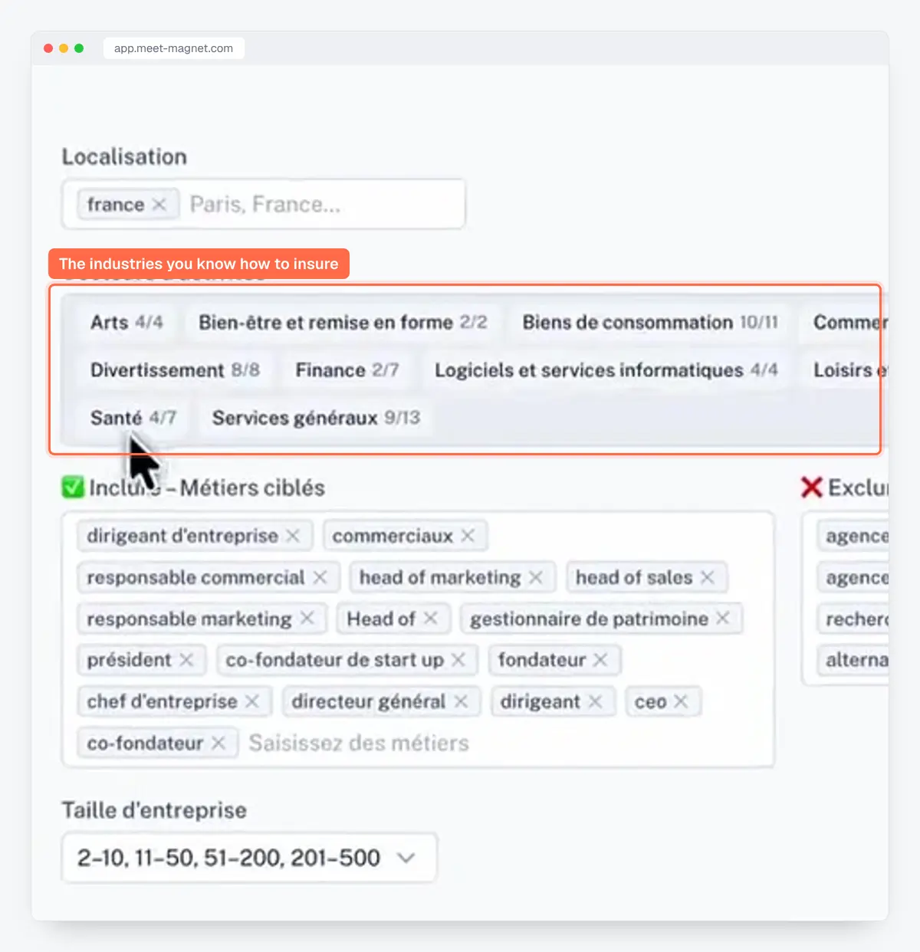Remove the dirigeant d'entreprise tag
This screenshot has height=952, width=920.
293,536
